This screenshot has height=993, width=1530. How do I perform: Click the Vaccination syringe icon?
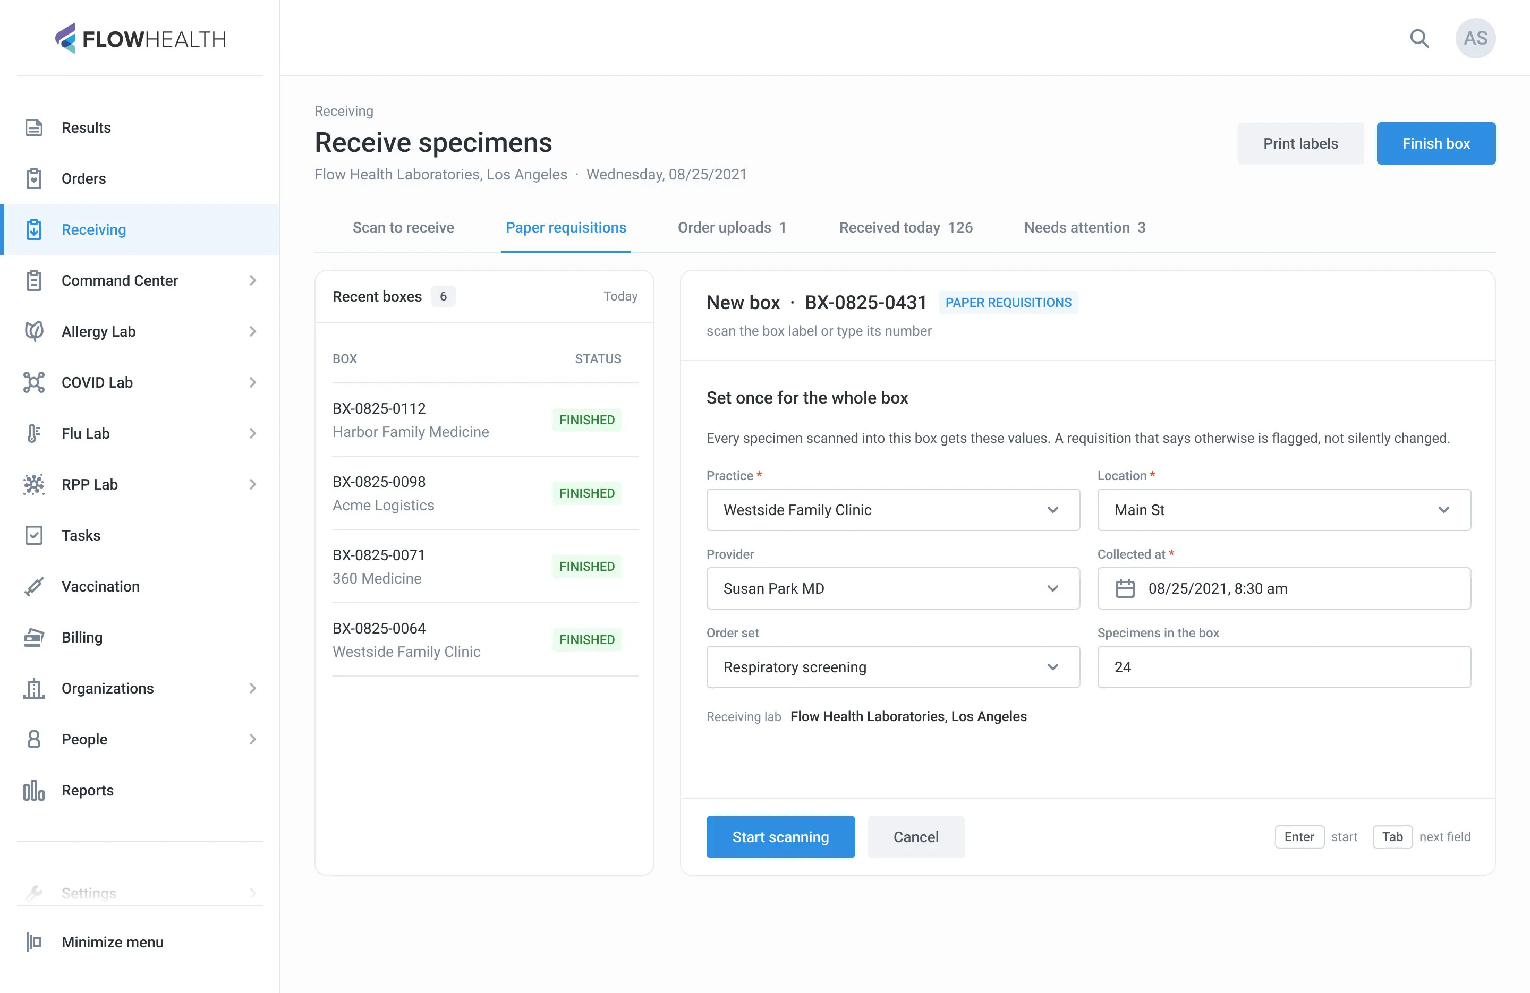[33, 586]
